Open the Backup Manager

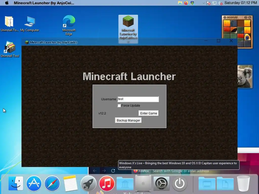128,120
